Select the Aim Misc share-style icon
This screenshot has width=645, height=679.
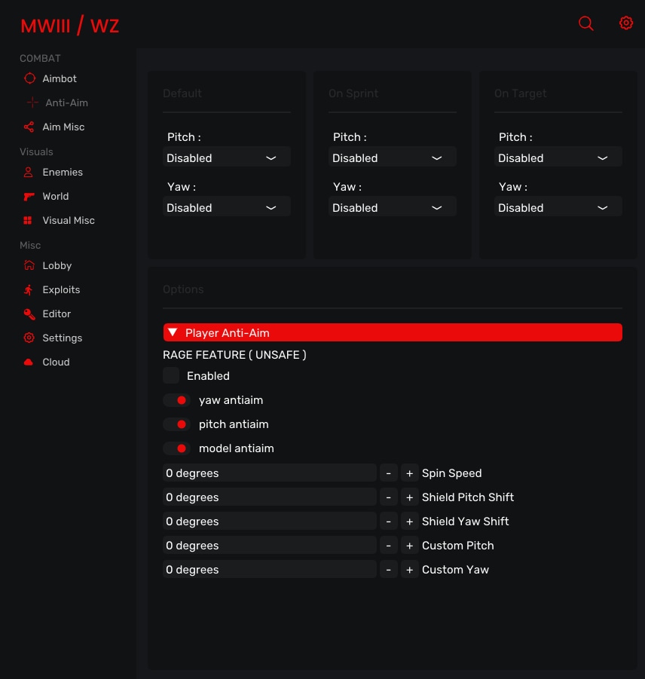pyautogui.click(x=29, y=127)
